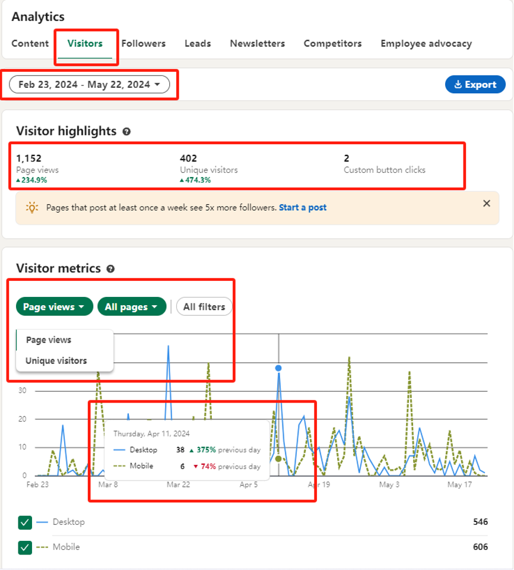Image resolution: width=514 pixels, height=570 pixels.
Task: Dismiss the posting tip banner
Action: tap(487, 203)
